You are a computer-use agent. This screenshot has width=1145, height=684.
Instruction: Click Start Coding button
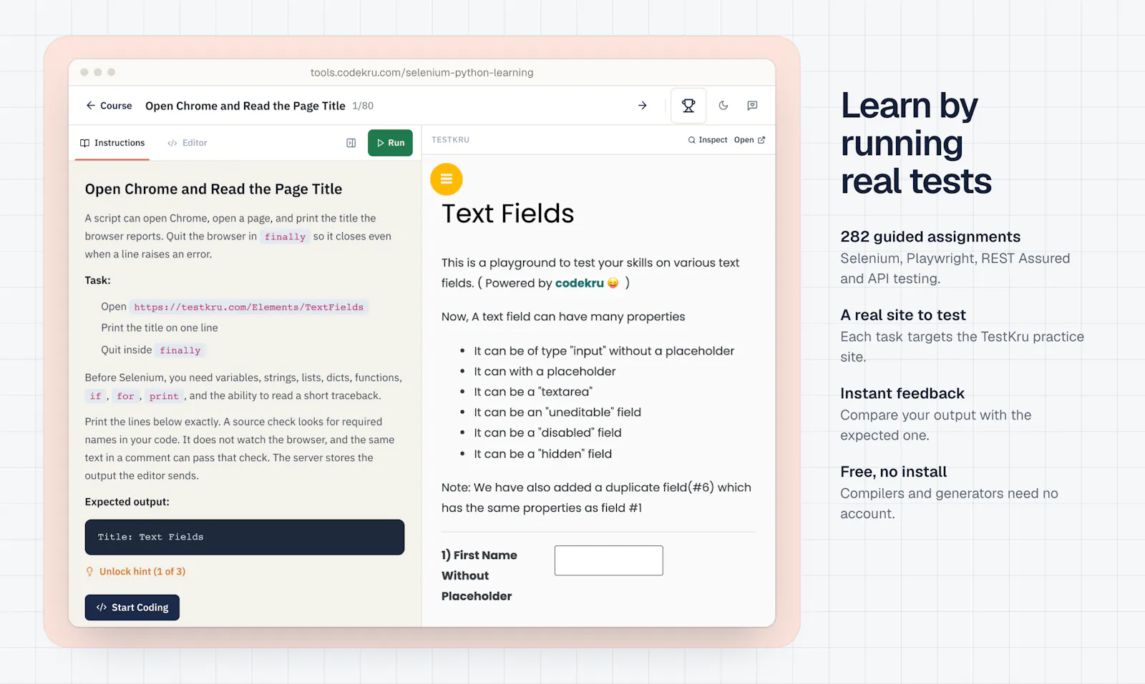click(x=132, y=608)
